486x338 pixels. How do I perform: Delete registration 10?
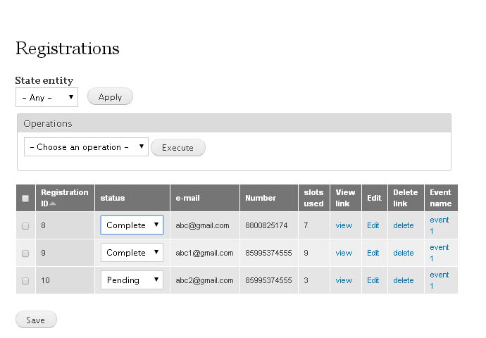coord(404,280)
